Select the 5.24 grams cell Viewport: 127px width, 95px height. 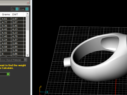click(x=6, y=40)
